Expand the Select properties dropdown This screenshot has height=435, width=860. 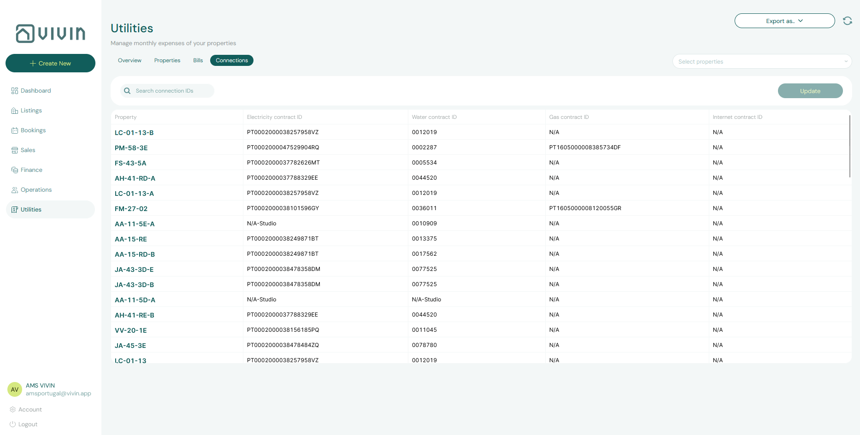[762, 61]
